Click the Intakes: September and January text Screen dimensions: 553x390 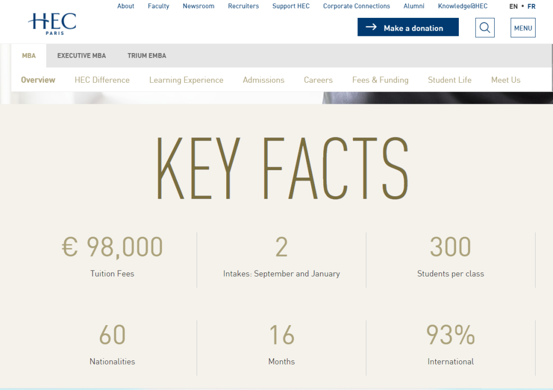point(282,274)
